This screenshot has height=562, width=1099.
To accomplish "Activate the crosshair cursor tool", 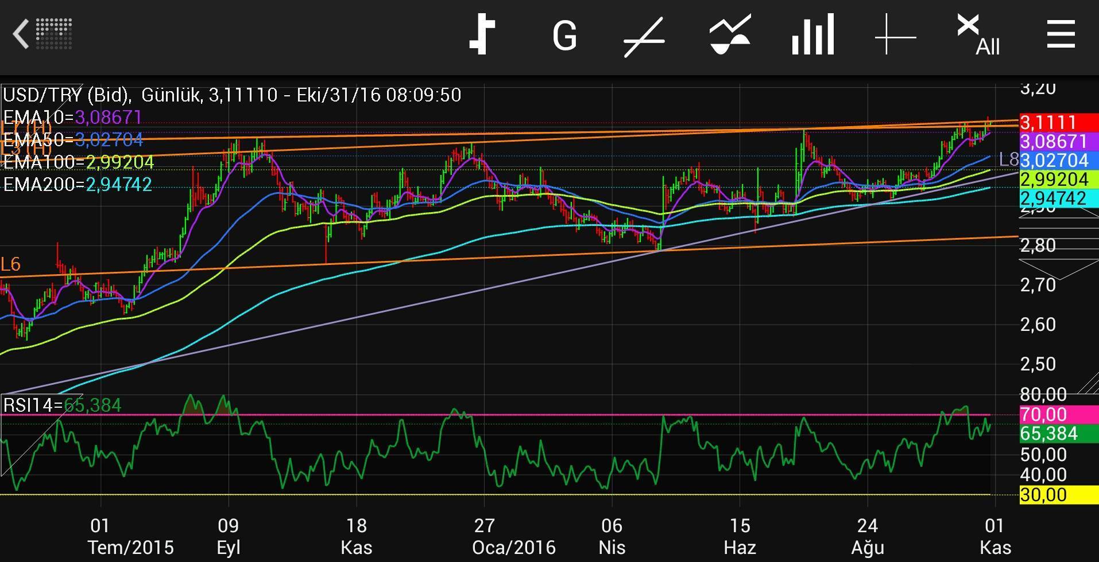I will 895,36.
